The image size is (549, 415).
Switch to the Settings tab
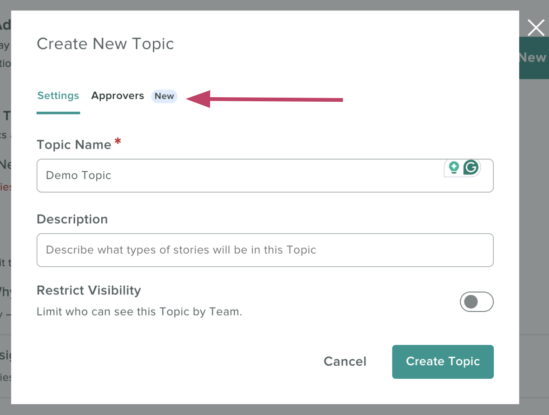[58, 96]
